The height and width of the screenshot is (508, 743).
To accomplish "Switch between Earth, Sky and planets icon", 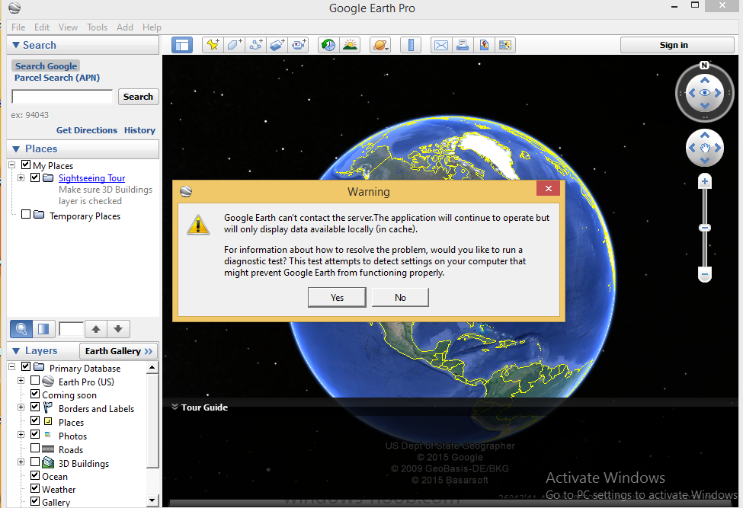I will pos(380,45).
